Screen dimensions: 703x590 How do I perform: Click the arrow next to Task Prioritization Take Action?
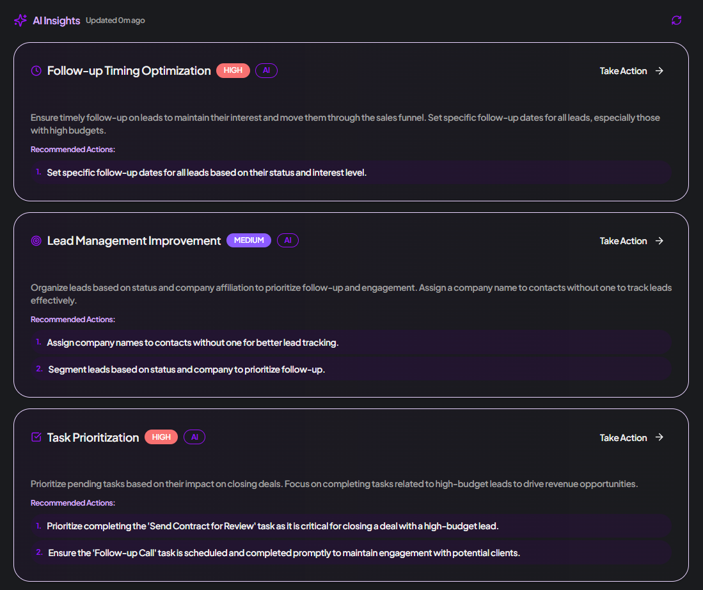659,437
